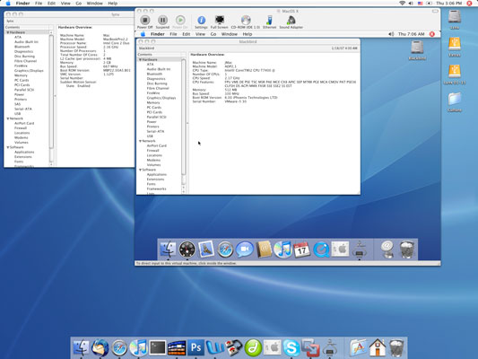Toggle the Ethernet device in VM toolbar
The image size is (478, 359).
269,20
